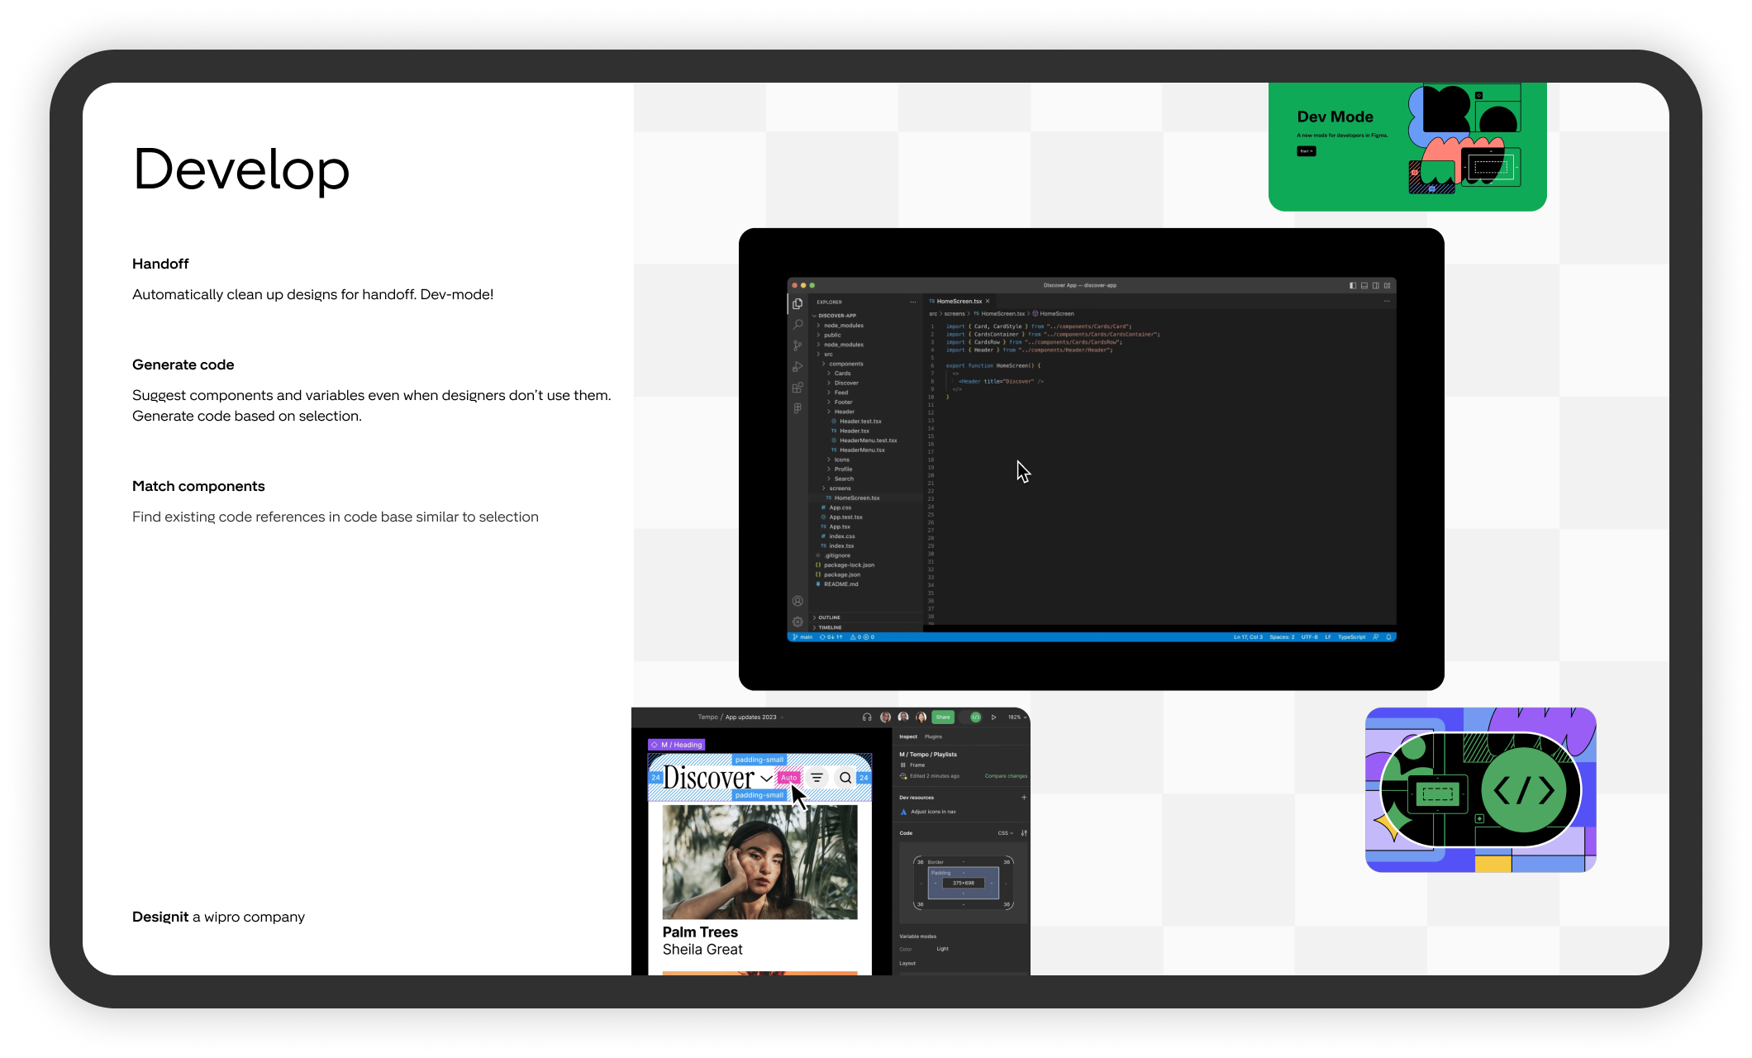1752x1058 pixels.
Task: Open Run and Debug view icon
Action: 797,366
